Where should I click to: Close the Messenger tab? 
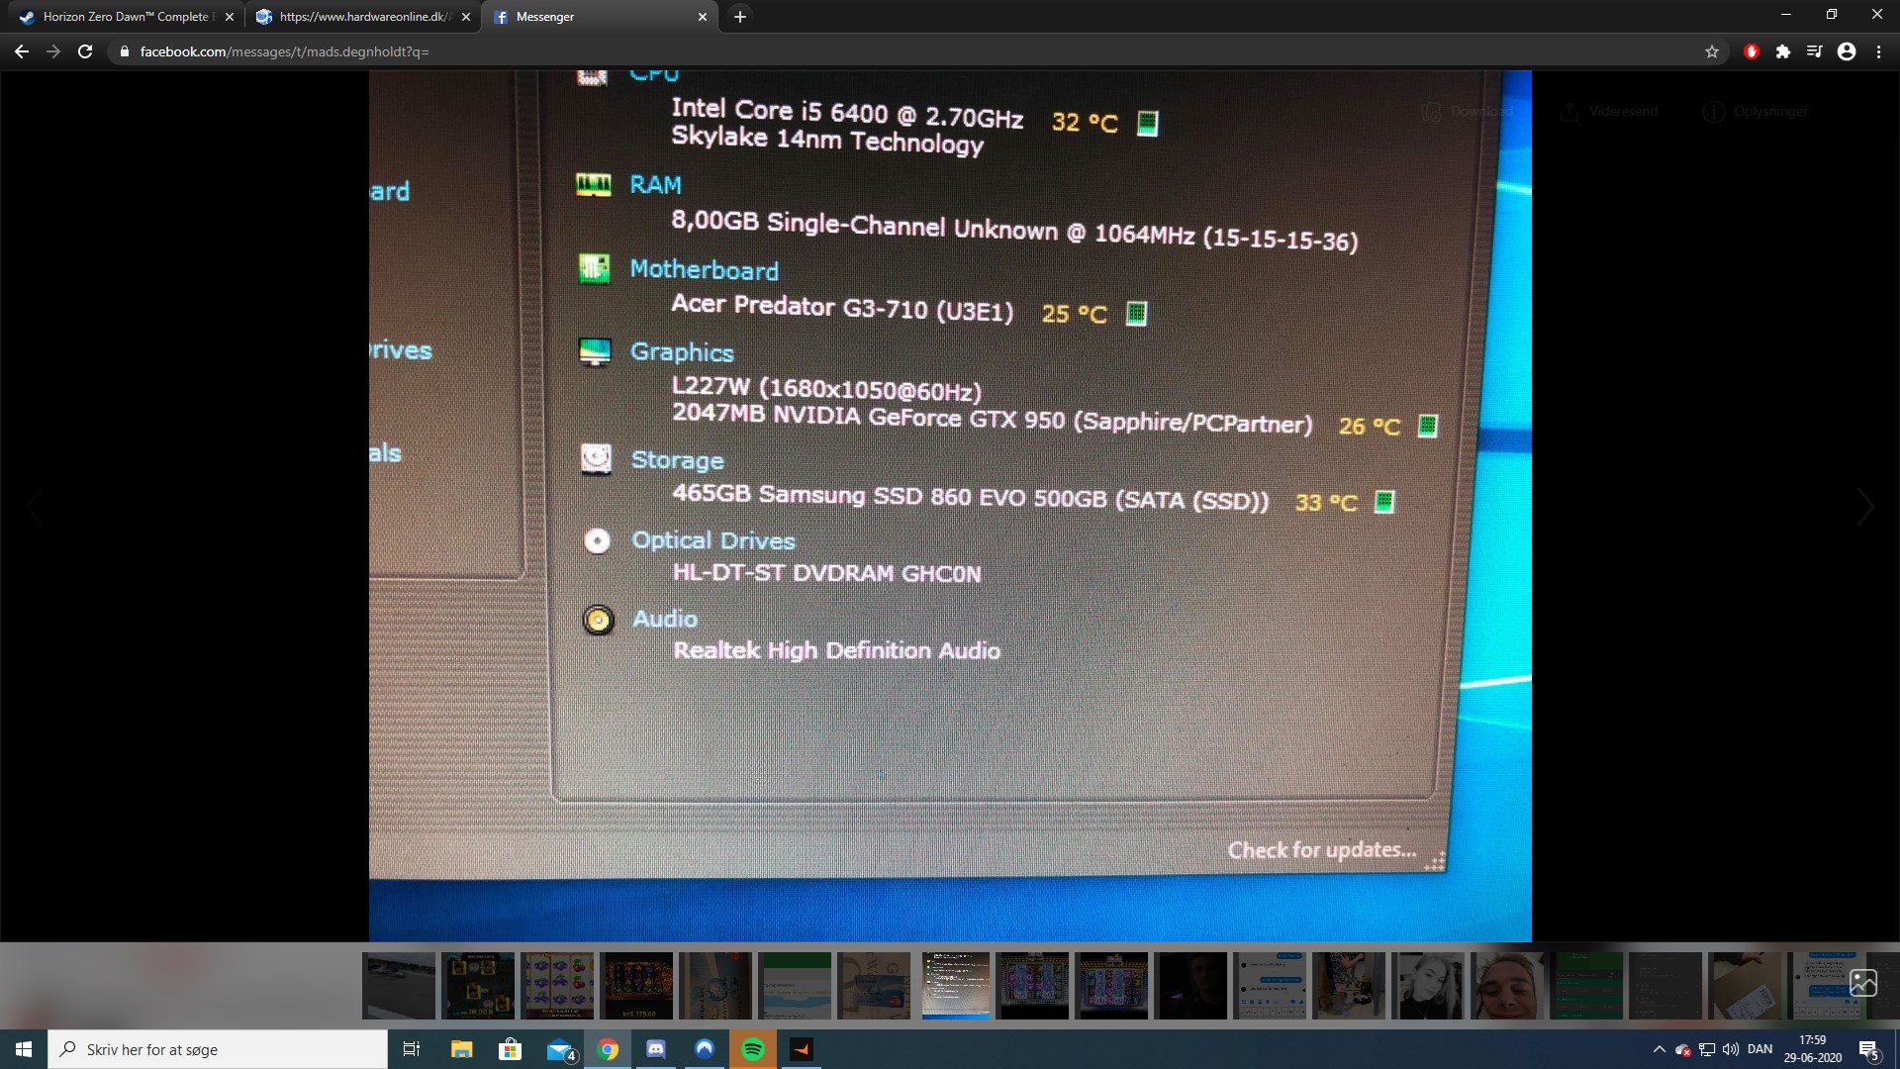click(703, 17)
